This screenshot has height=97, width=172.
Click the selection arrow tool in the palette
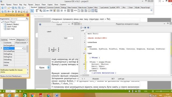pos(32,11)
